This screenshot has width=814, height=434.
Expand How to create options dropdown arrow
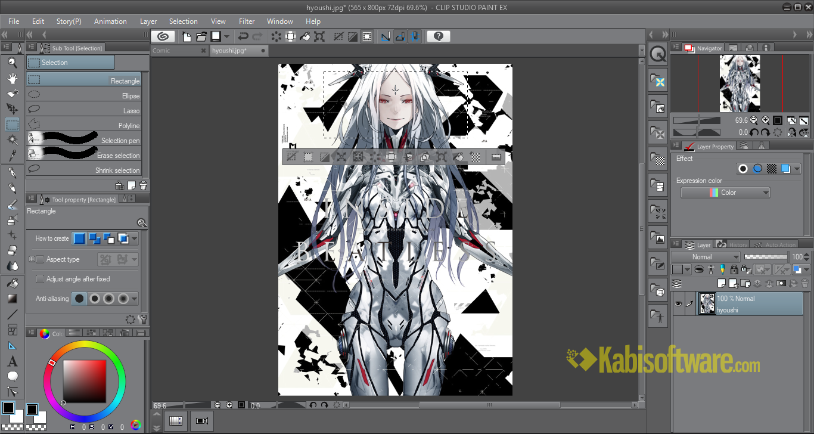coord(135,238)
